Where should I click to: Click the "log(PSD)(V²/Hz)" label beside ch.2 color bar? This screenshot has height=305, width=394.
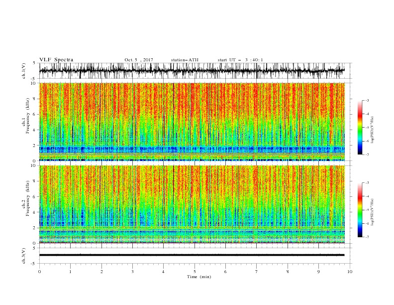(x=373, y=212)
